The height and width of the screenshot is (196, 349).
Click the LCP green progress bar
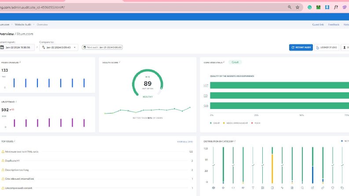[x=279, y=85]
